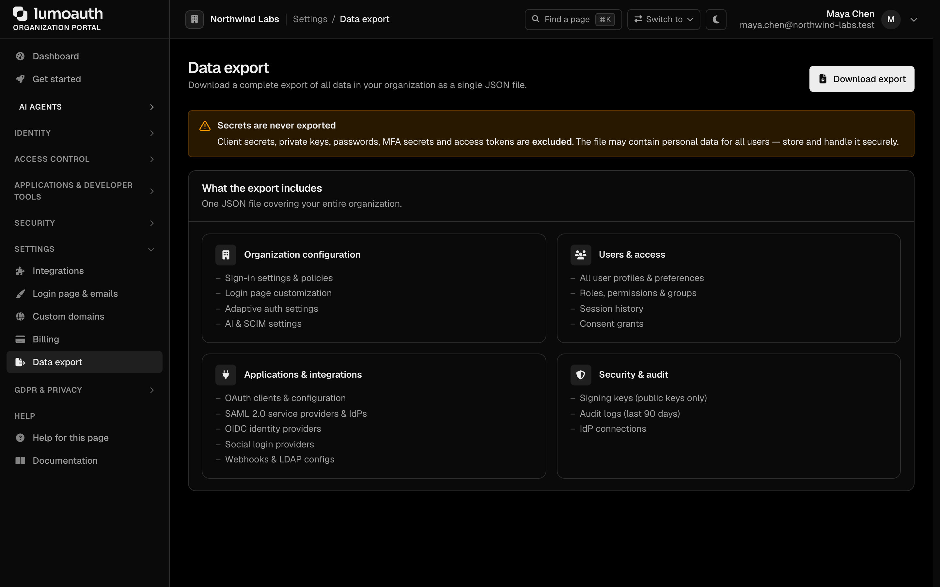Click the 'Audit logs (last 90 days)' text
The image size is (940, 587).
tap(630, 414)
